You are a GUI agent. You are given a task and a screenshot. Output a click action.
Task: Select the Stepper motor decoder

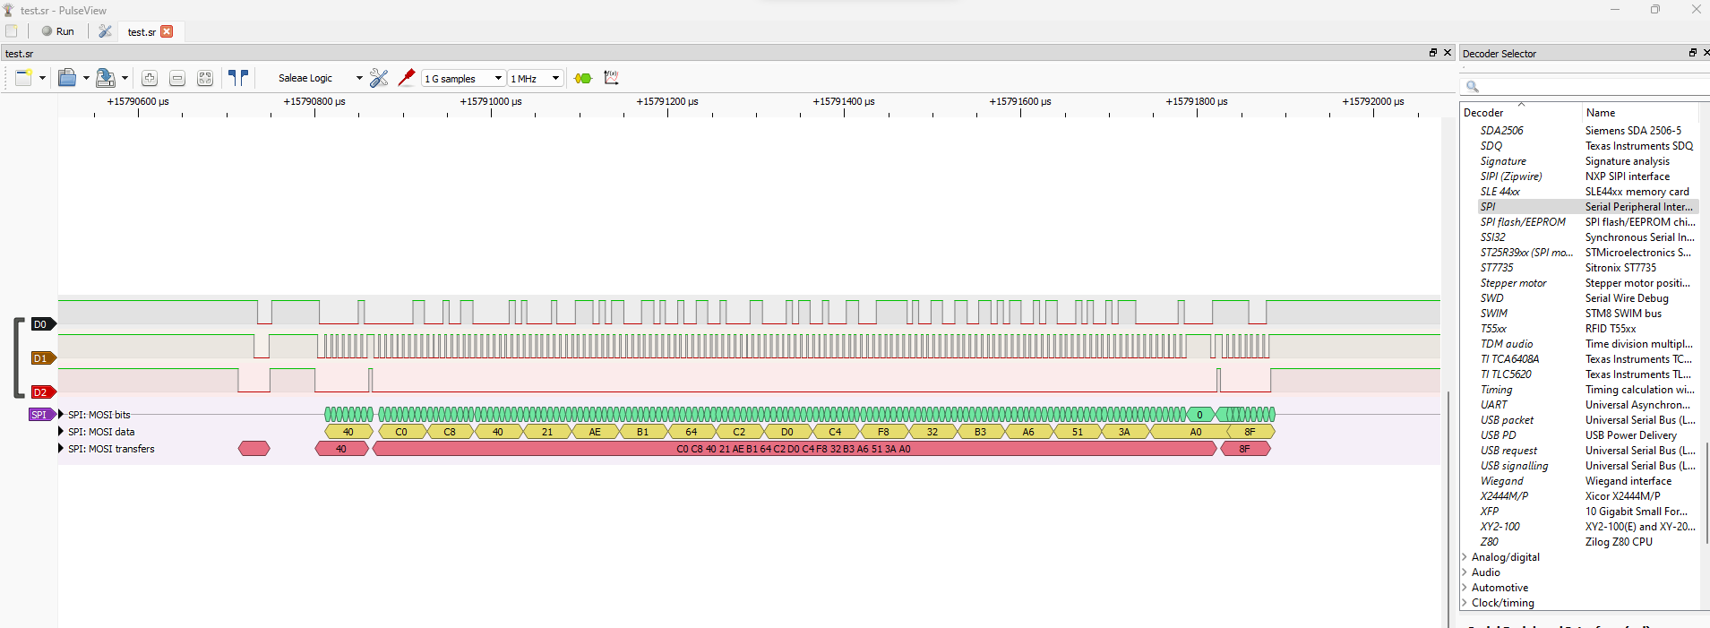click(x=1513, y=283)
